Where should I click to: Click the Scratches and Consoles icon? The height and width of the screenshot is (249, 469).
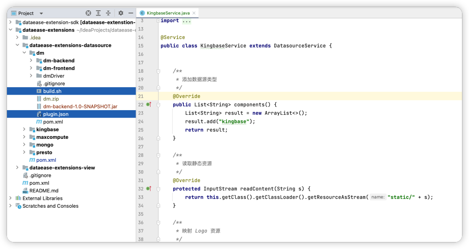(18, 206)
